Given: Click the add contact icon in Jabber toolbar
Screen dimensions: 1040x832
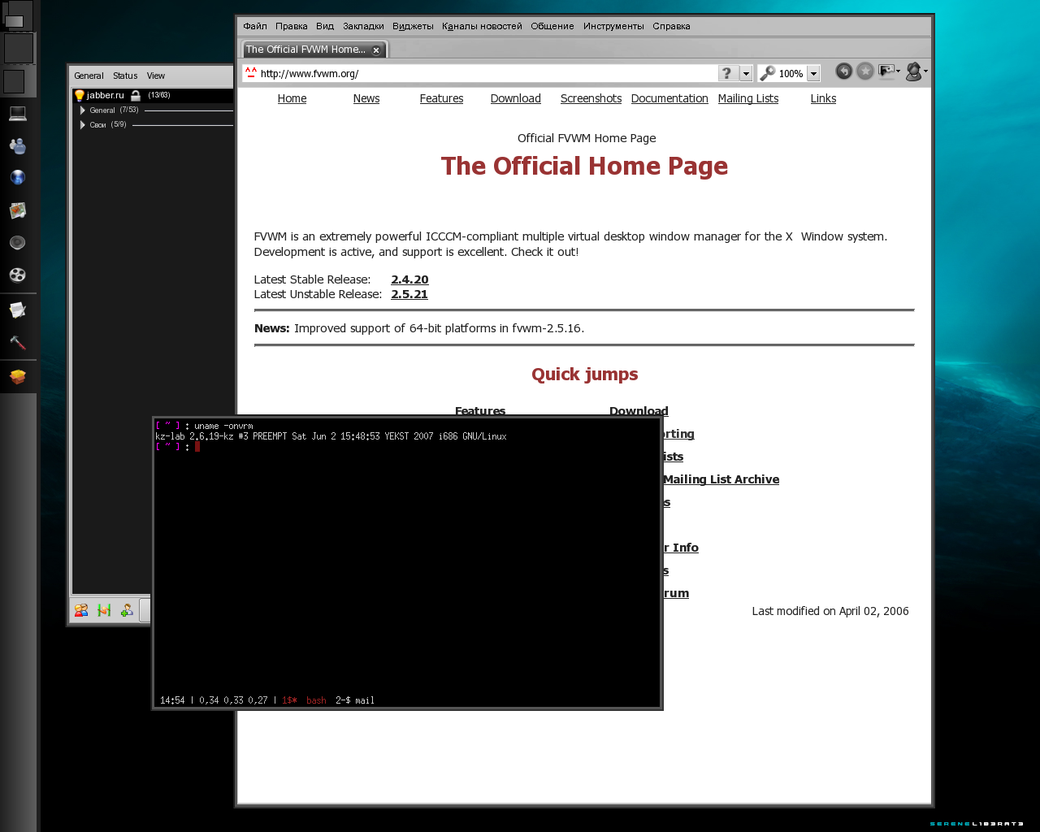Looking at the screenshot, I should coord(127,610).
